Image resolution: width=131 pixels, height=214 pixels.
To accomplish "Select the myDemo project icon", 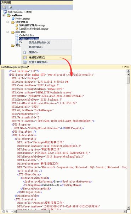I will tap(9, 15).
